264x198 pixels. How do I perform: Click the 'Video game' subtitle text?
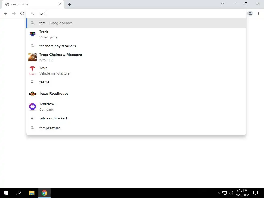[48, 37]
